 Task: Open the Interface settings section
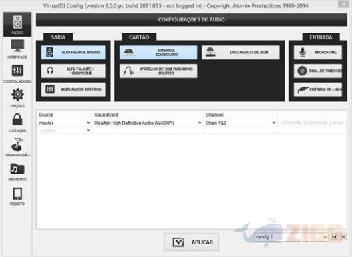pyautogui.click(x=17, y=49)
